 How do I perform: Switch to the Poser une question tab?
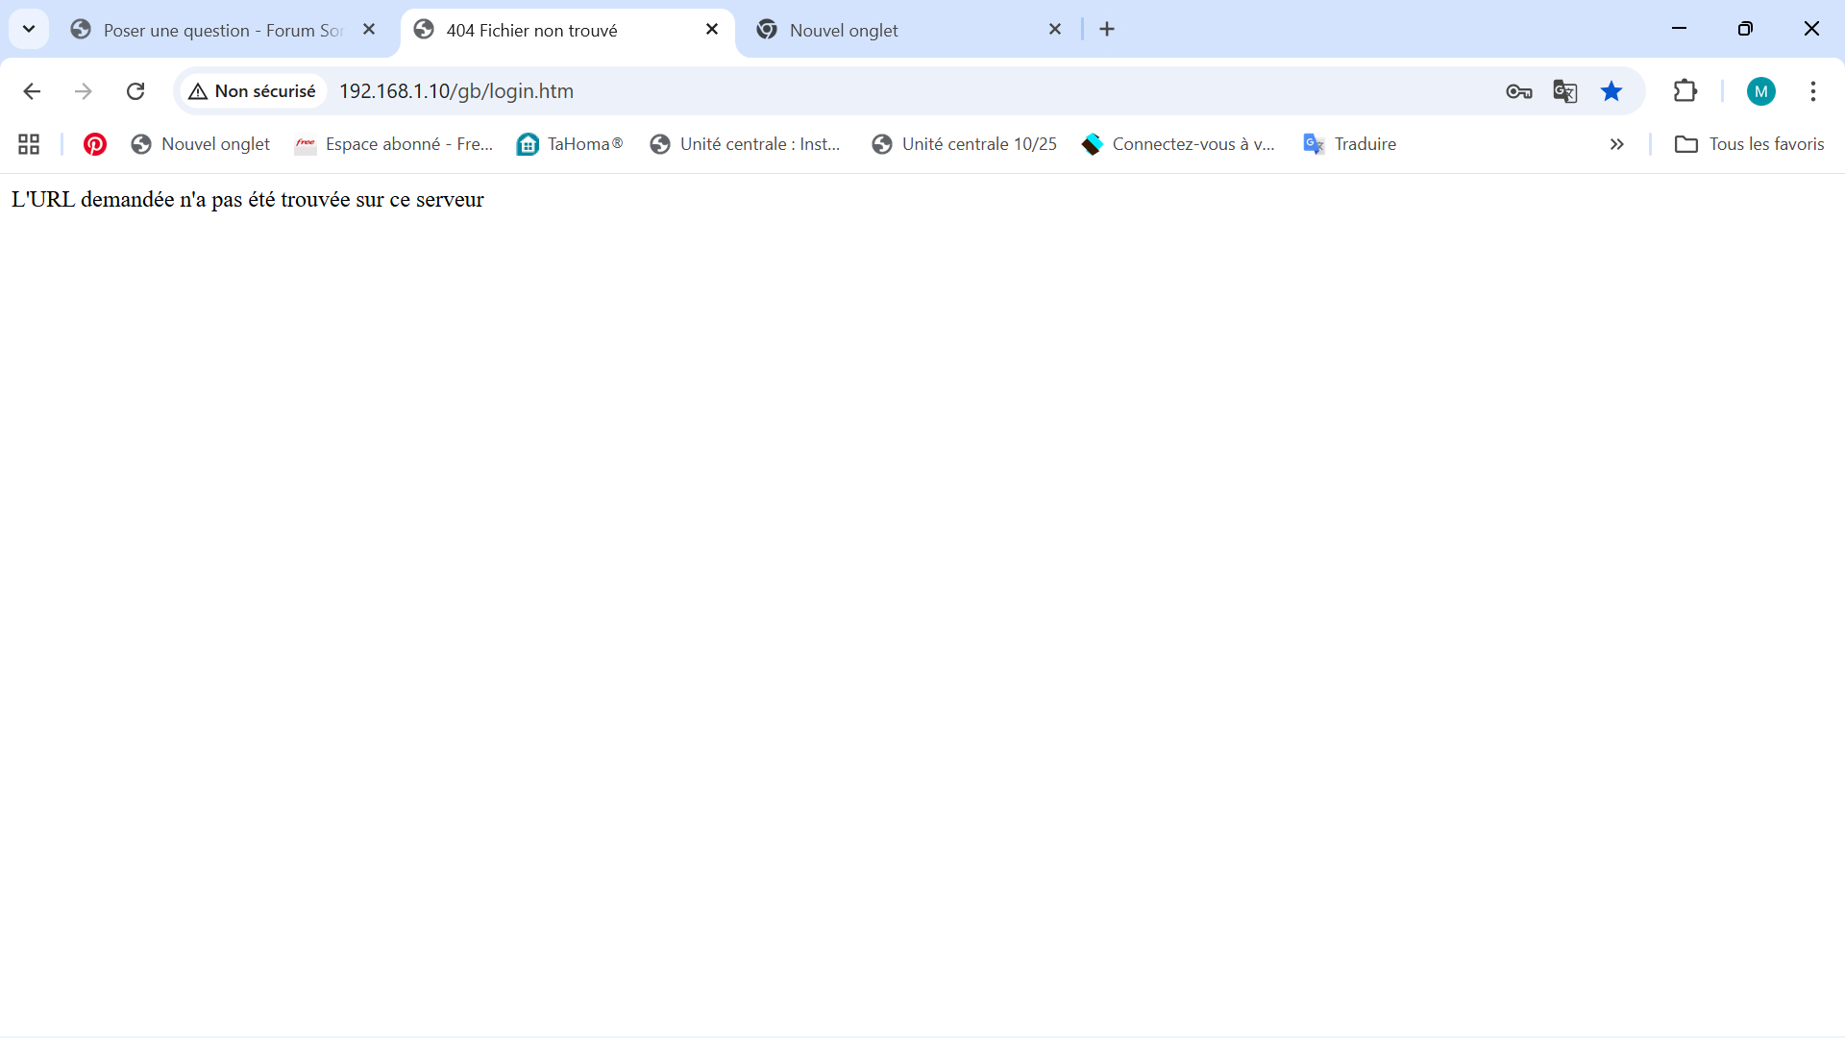coord(221,30)
